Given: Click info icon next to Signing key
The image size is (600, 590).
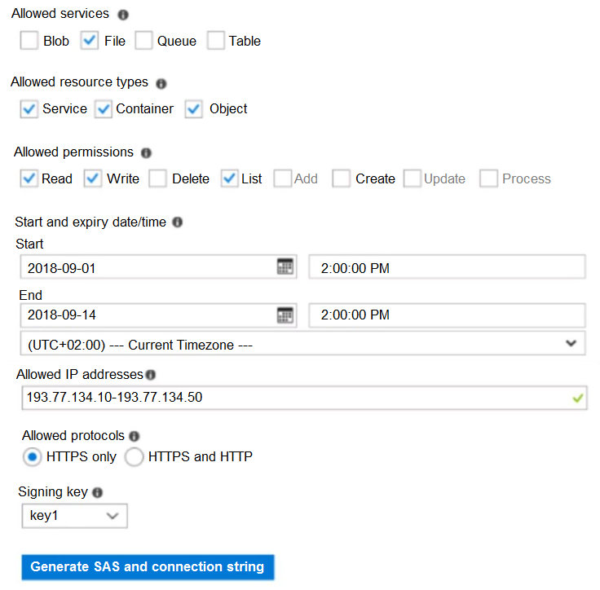Looking at the screenshot, I should [x=97, y=493].
